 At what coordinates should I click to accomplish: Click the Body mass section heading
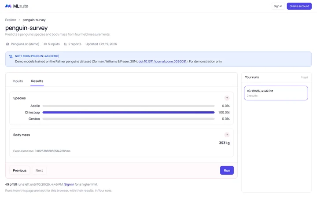click(22, 135)
